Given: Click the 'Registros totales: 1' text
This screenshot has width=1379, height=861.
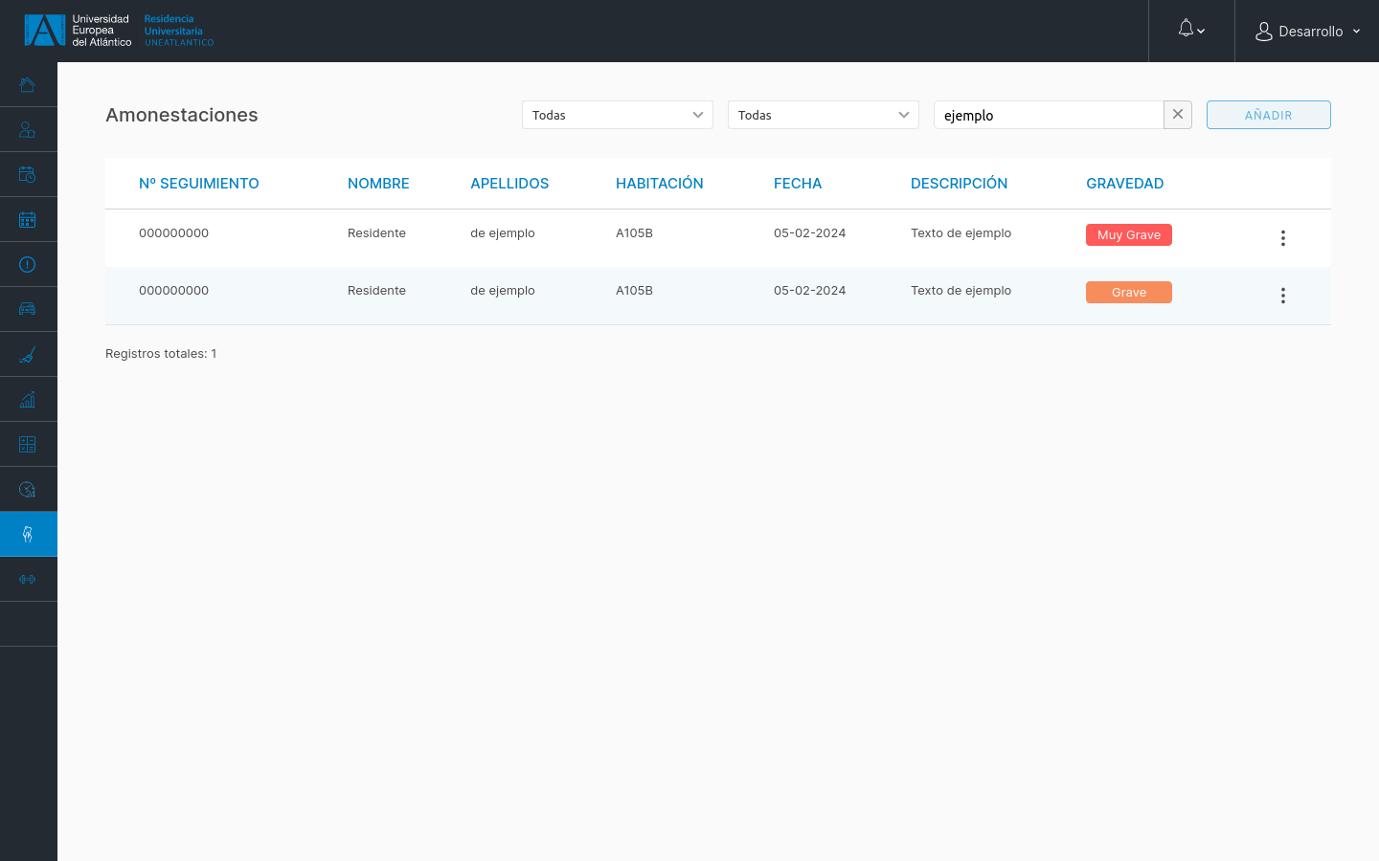Looking at the screenshot, I should click(161, 354).
